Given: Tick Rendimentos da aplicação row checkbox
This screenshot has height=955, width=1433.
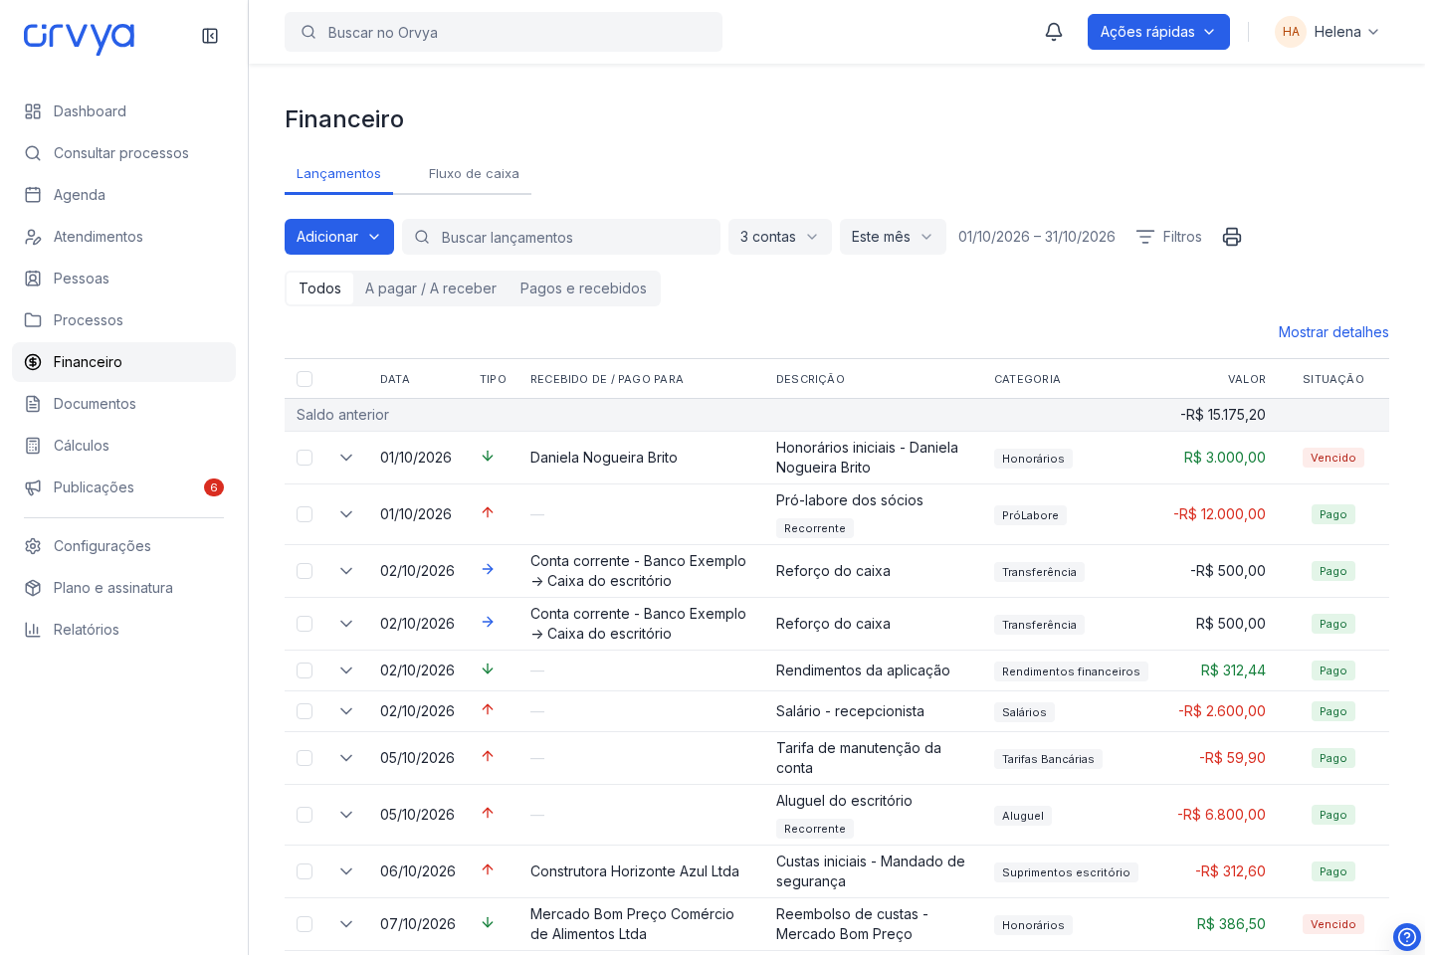Looking at the screenshot, I should click(x=305, y=670).
